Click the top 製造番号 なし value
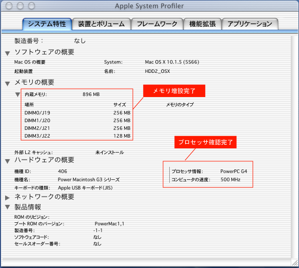 (79, 41)
